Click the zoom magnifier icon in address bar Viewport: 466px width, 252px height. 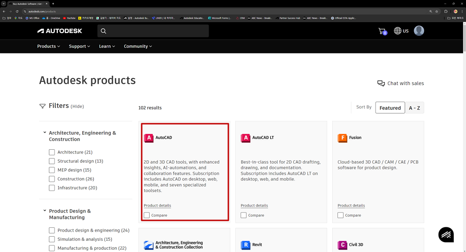(431, 12)
